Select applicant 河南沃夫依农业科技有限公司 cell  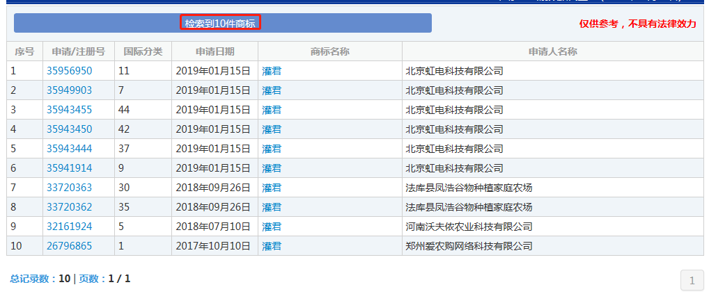pos(469,227)
